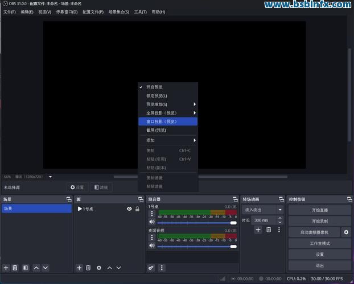
Task: Click 退出 button
Action: tap(320, 265)
